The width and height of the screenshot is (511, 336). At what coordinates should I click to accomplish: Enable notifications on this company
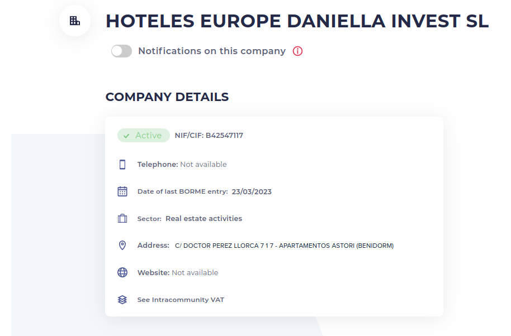(121, 51)
